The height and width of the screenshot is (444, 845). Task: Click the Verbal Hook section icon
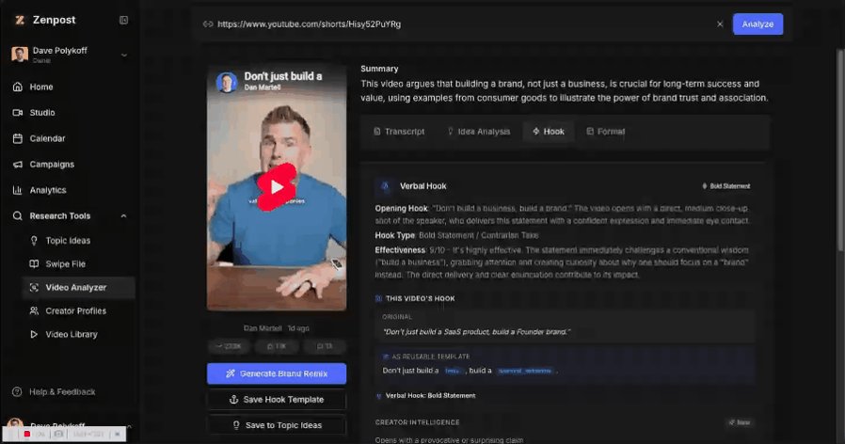[385, 186]
